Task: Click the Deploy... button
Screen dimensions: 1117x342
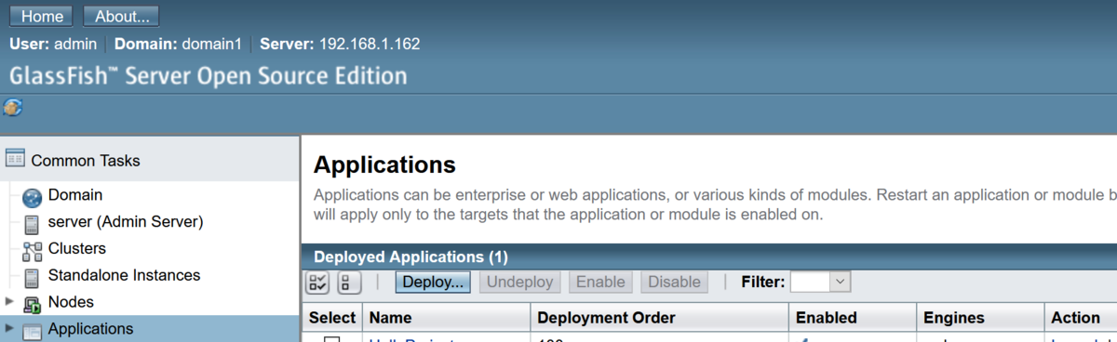Action: pyautogui.click(x=433, y=282)
